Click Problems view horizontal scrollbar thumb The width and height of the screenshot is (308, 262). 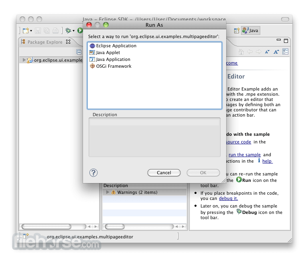pos(115,226)
